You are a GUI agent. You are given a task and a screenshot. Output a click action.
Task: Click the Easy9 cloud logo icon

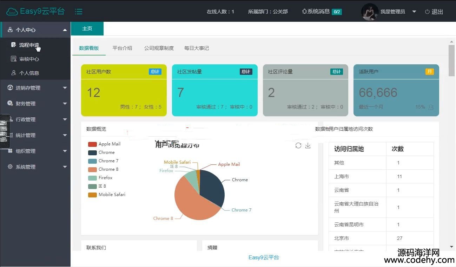(x=12, y=12)
